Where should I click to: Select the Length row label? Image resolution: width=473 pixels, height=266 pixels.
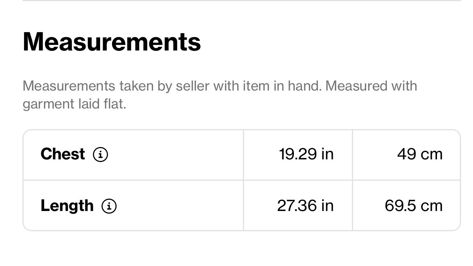67,206
